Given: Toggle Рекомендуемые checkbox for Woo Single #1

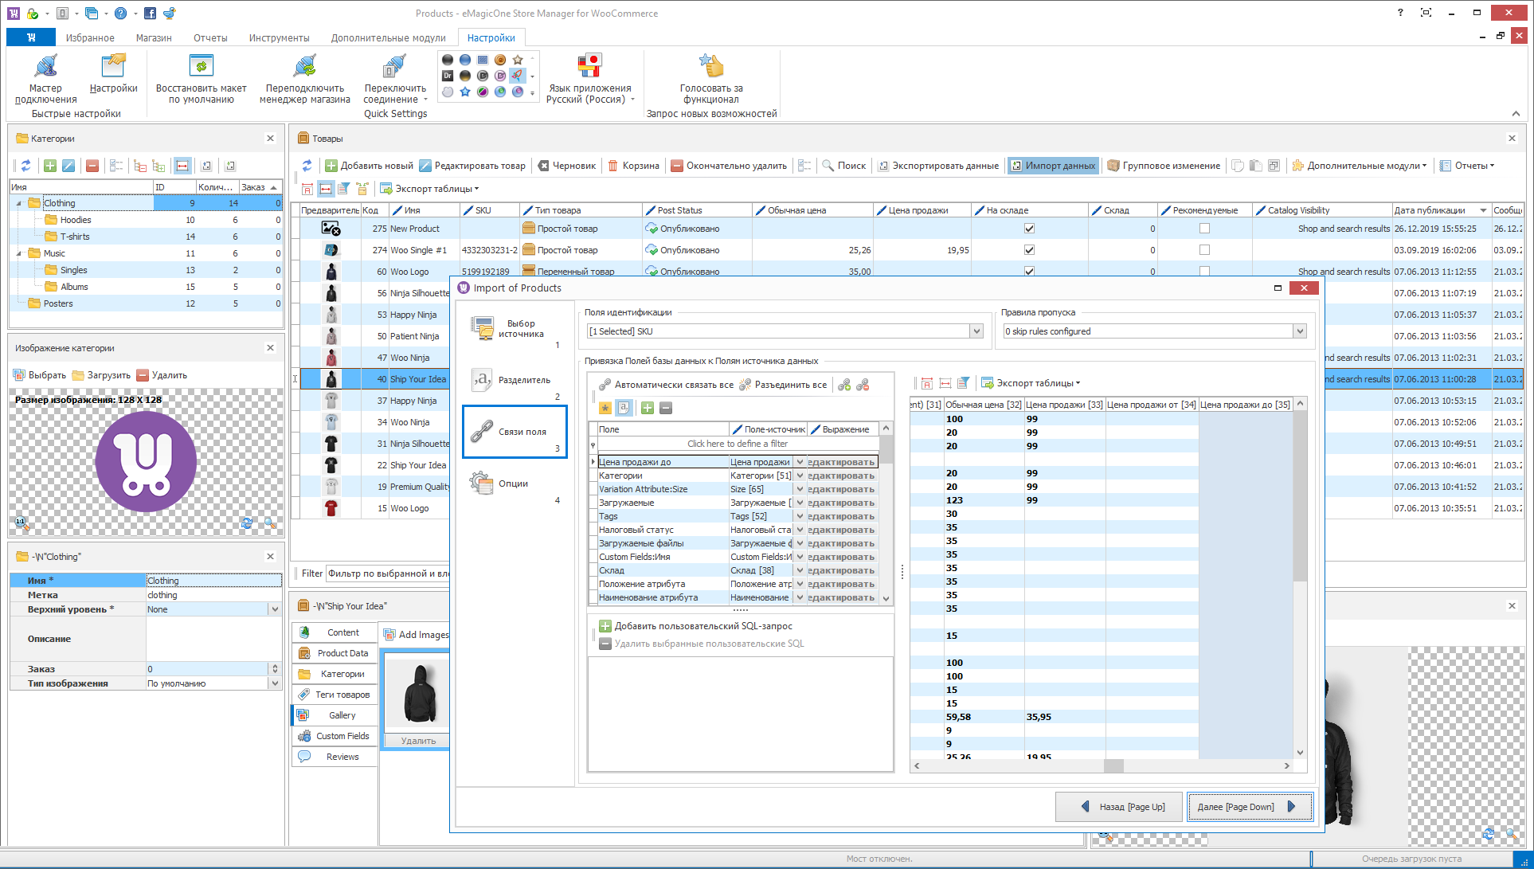Looking at the screenshot, I should coord(1204,250).
